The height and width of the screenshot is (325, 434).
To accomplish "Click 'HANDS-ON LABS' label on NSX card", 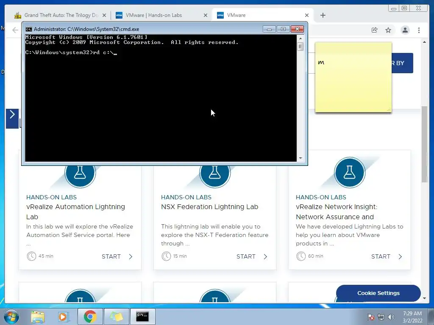I will [186, 197].
